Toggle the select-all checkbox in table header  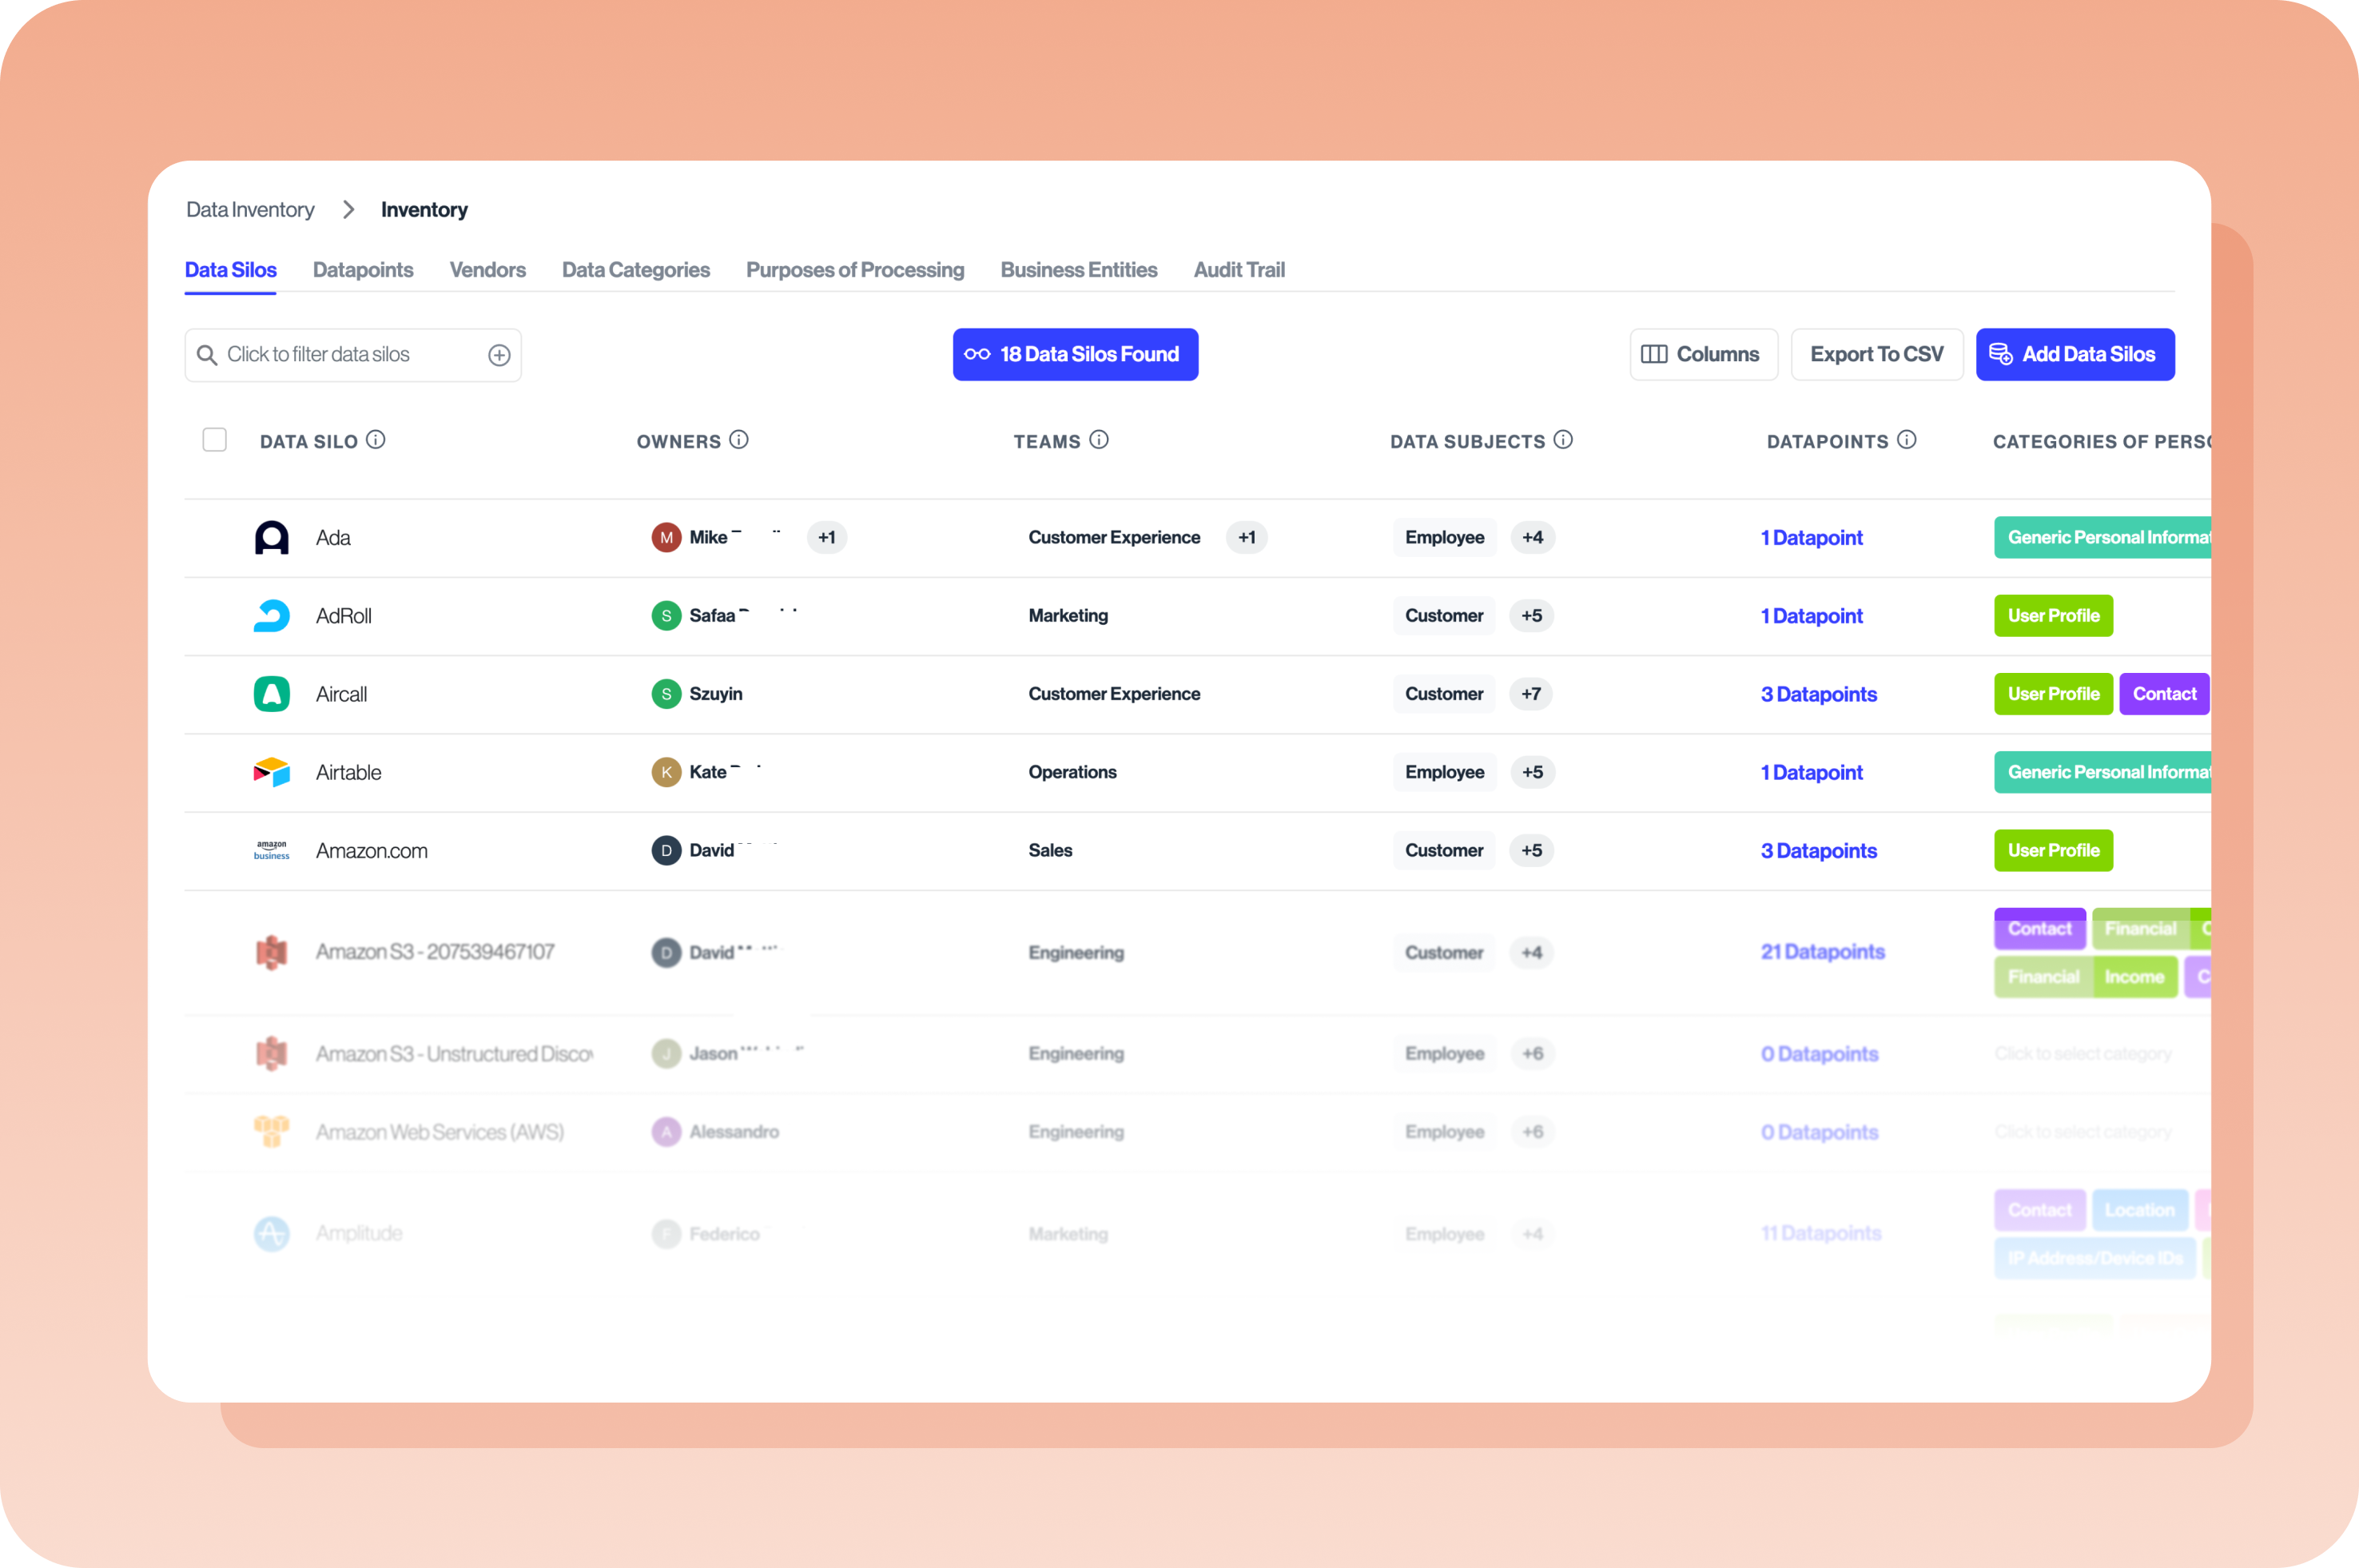coord(214,440)
